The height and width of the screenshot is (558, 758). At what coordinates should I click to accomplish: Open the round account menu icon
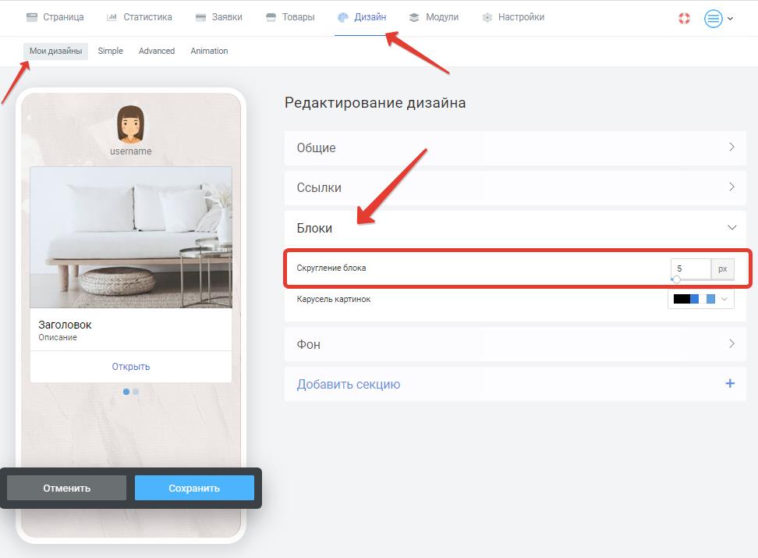click(713, 19)
